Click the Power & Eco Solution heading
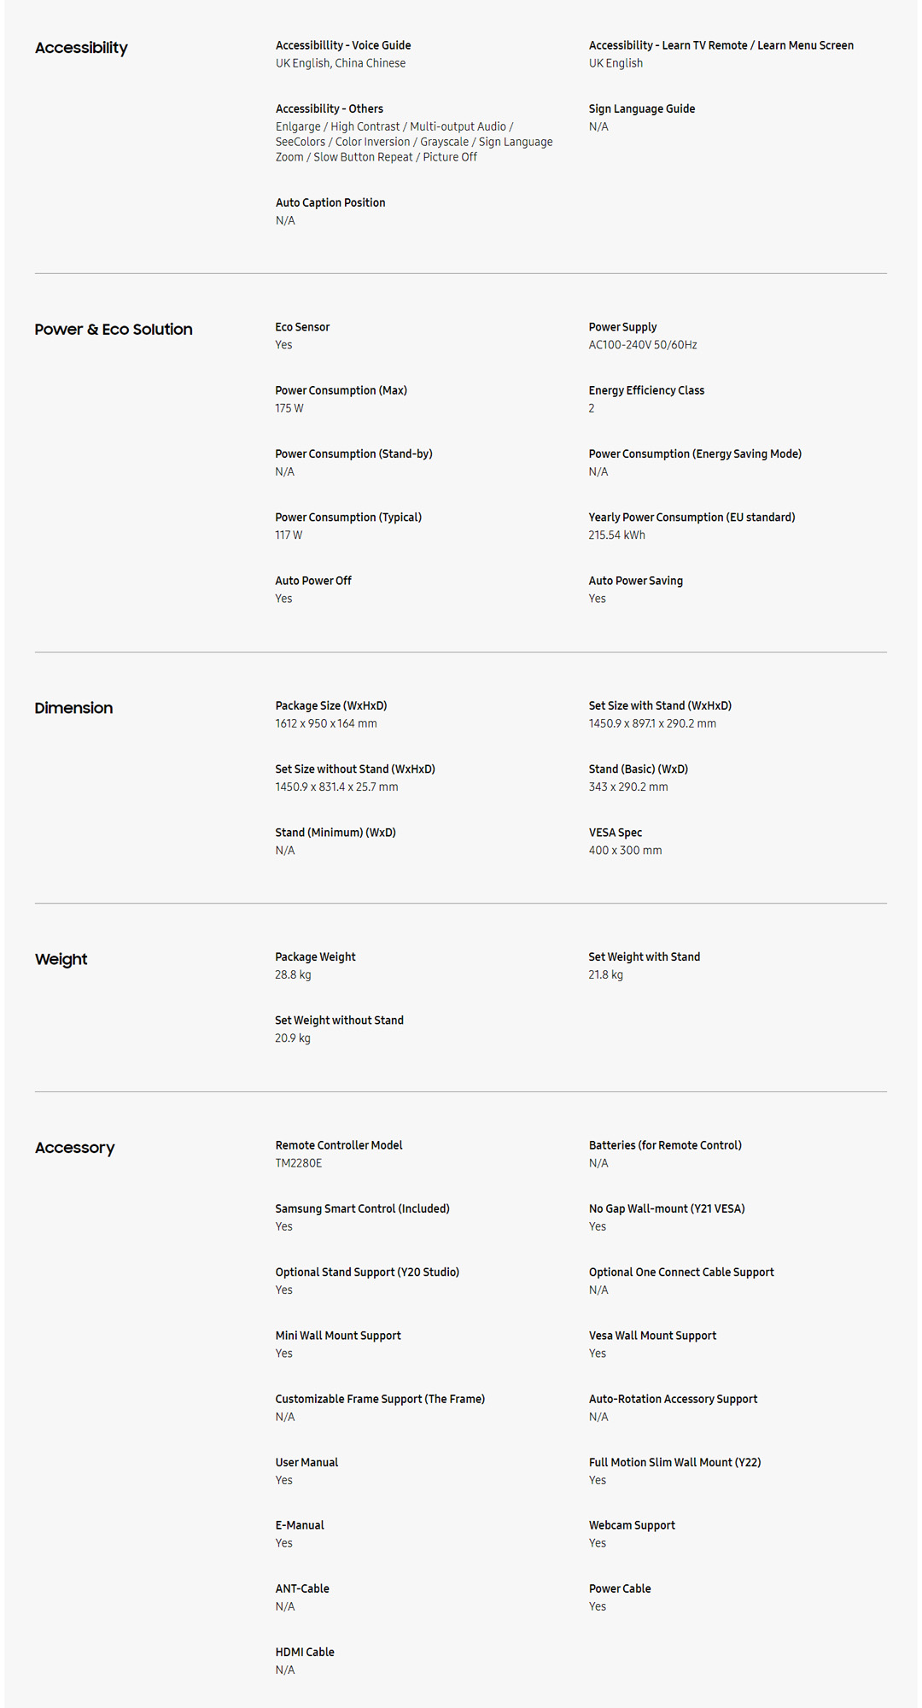The image size is (922, 1708). 114,330
